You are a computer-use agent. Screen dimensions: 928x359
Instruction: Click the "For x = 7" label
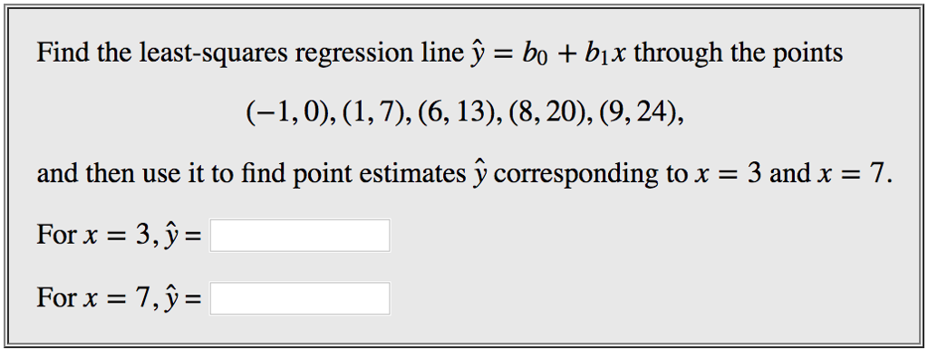tap(94, 297)
